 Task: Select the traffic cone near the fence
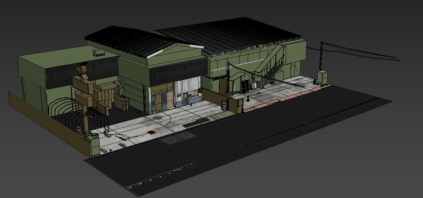click(x=248, y=97)
